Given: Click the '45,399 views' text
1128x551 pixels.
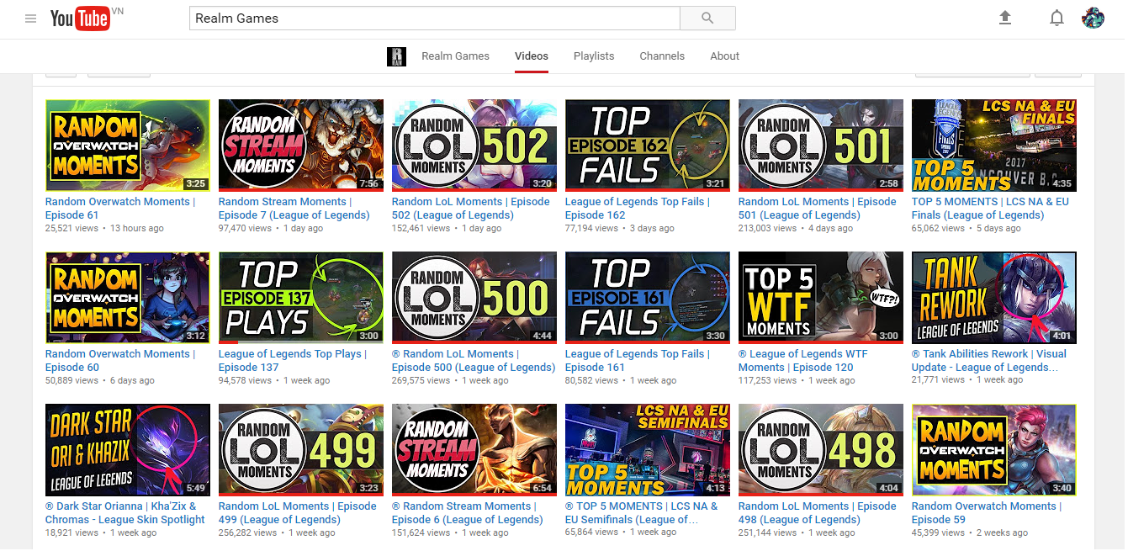Looking at the screenshot, I should [939, 532].
